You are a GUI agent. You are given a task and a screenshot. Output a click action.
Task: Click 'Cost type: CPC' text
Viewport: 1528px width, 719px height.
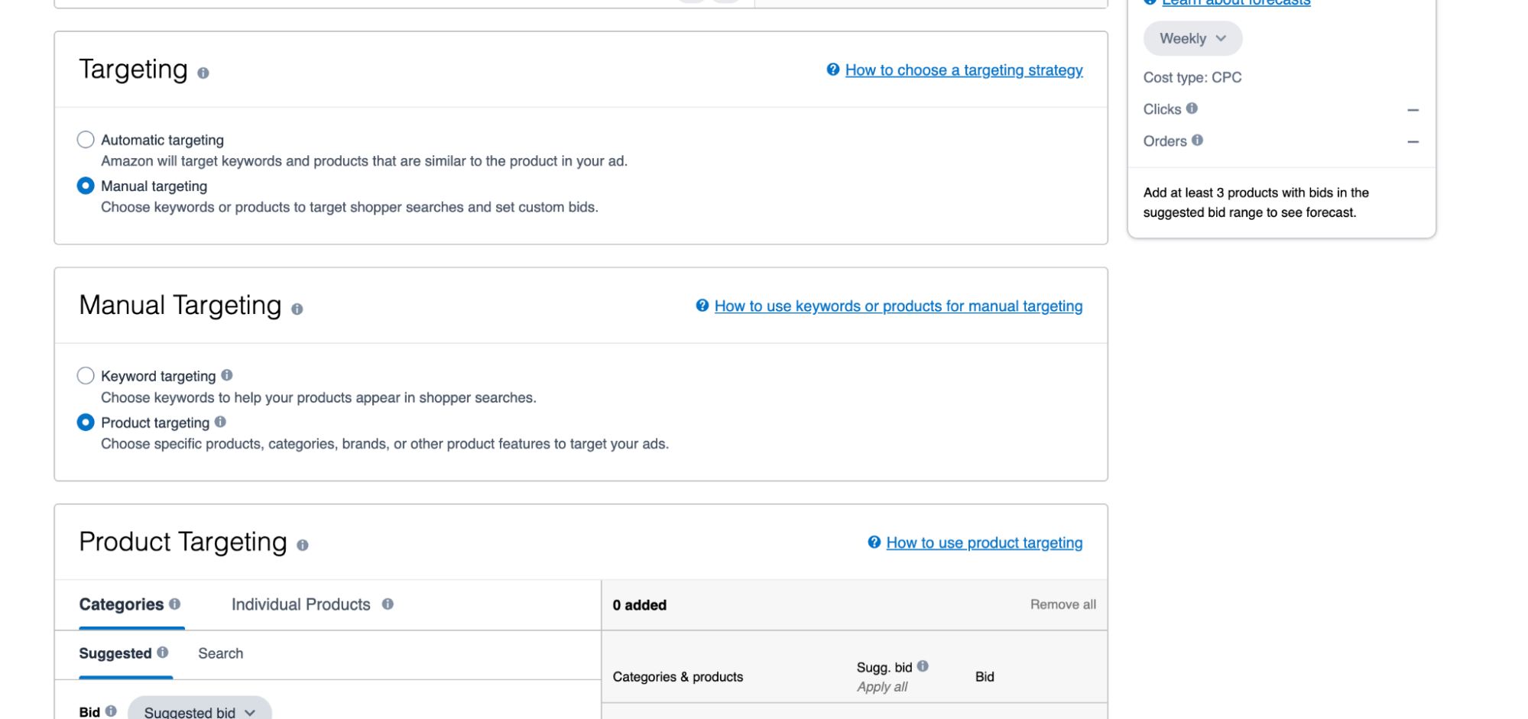1192,77
